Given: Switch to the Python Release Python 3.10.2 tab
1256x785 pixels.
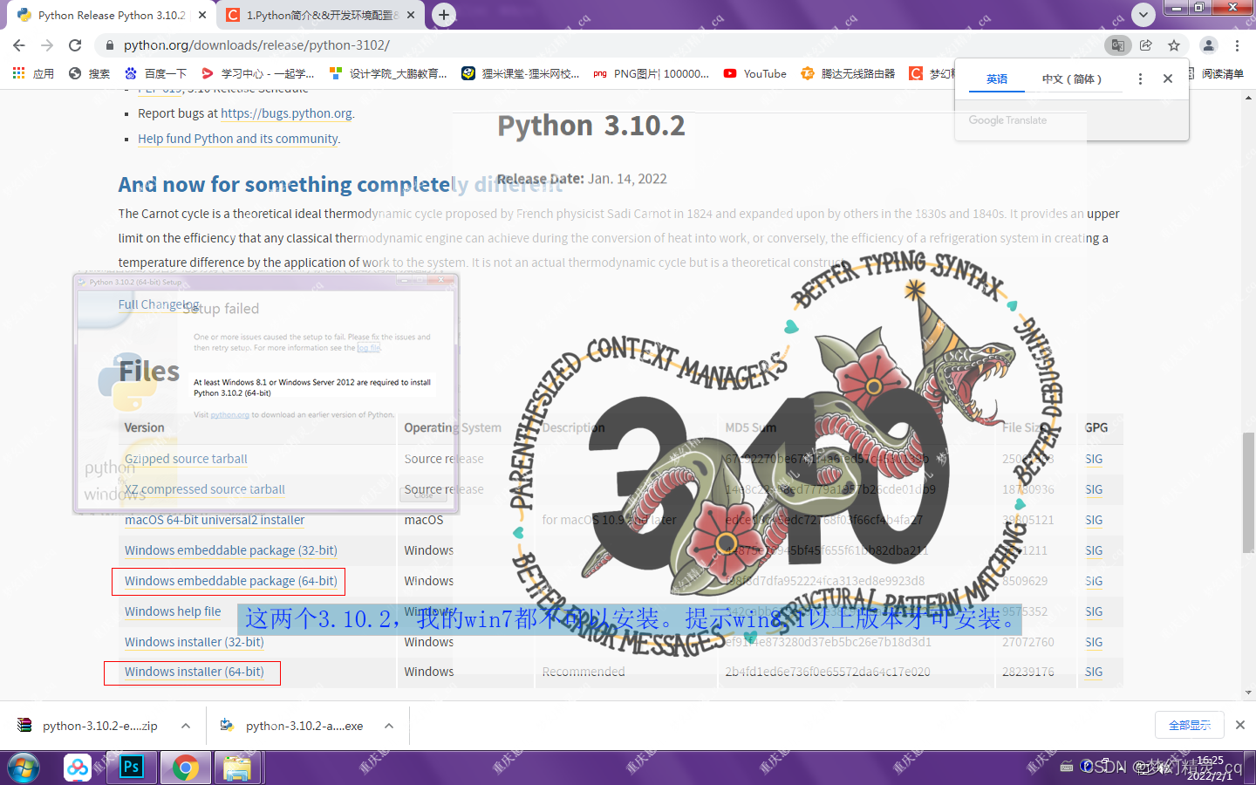Looking at the screenshot, I should [111, 15].
